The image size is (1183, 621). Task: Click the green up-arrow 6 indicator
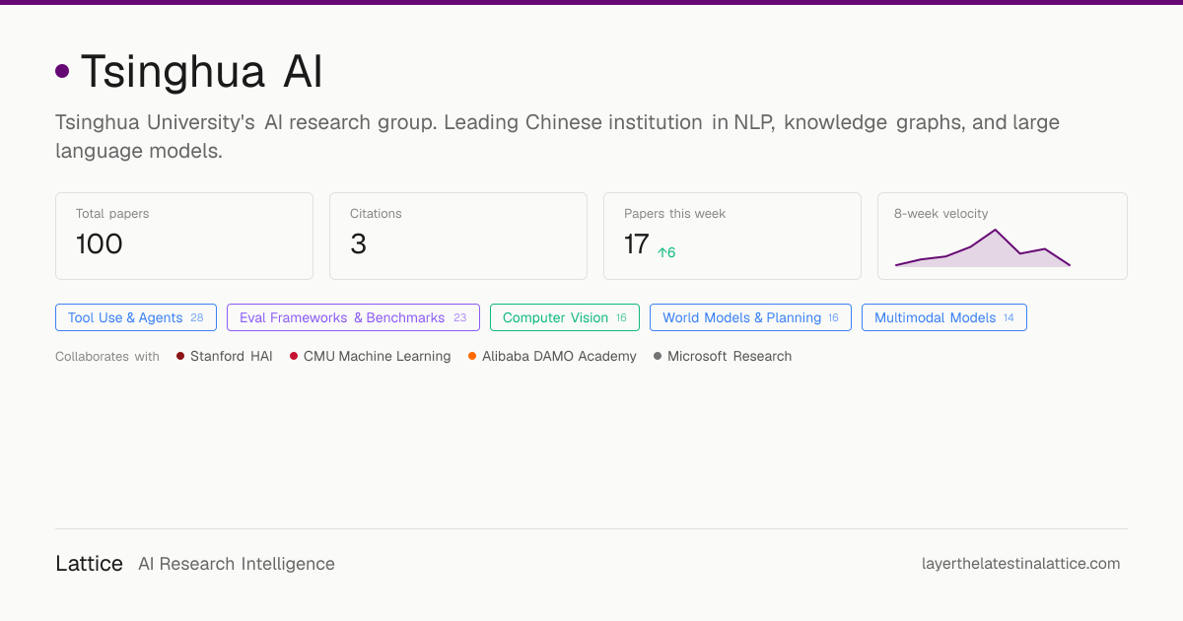666,252
